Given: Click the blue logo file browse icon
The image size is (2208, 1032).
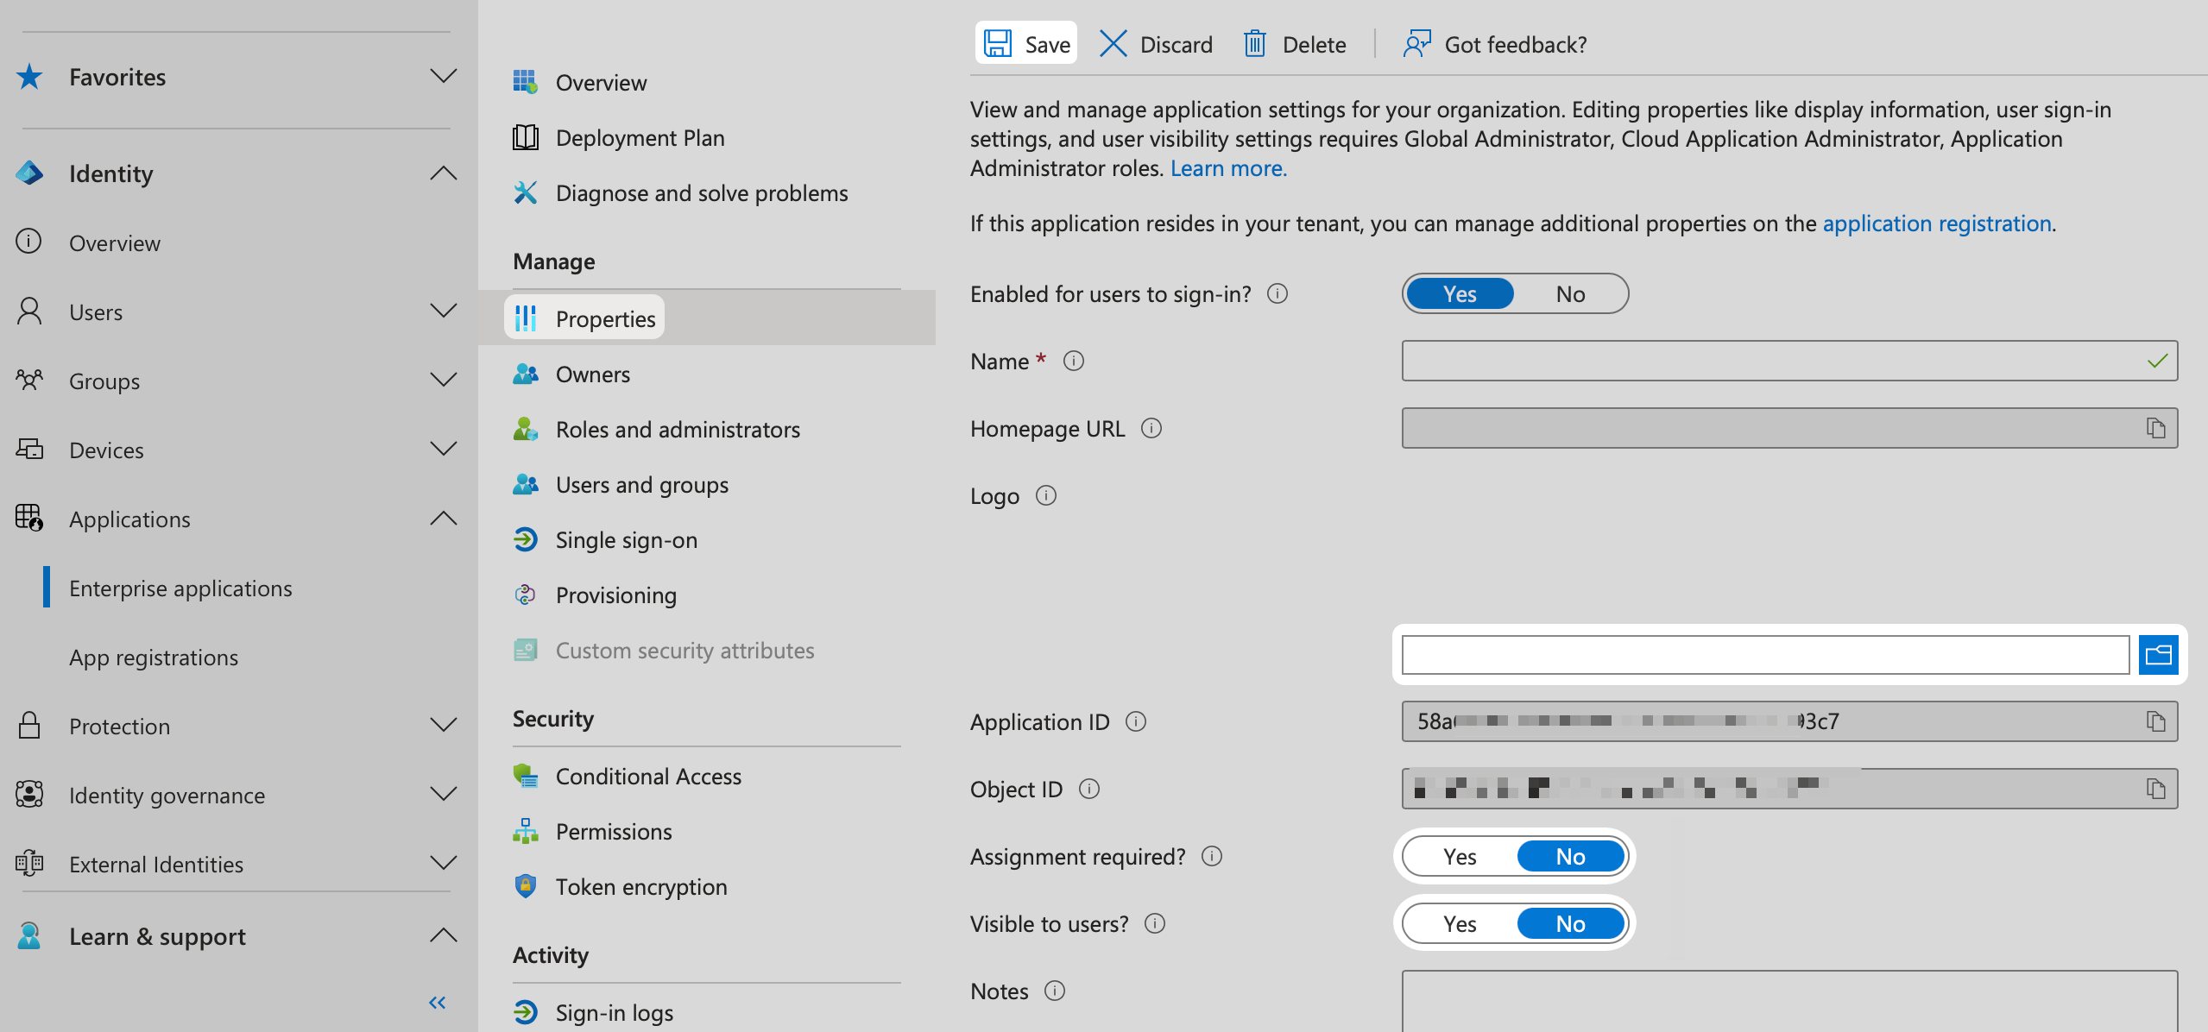Looking at the screenshot, I should pyautogui.click(x=2158, y=655).
